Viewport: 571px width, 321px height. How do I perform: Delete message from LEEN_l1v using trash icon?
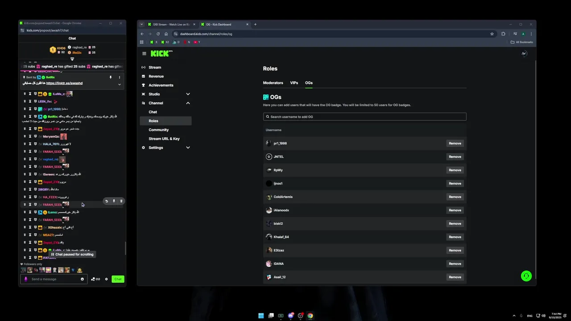25,101
